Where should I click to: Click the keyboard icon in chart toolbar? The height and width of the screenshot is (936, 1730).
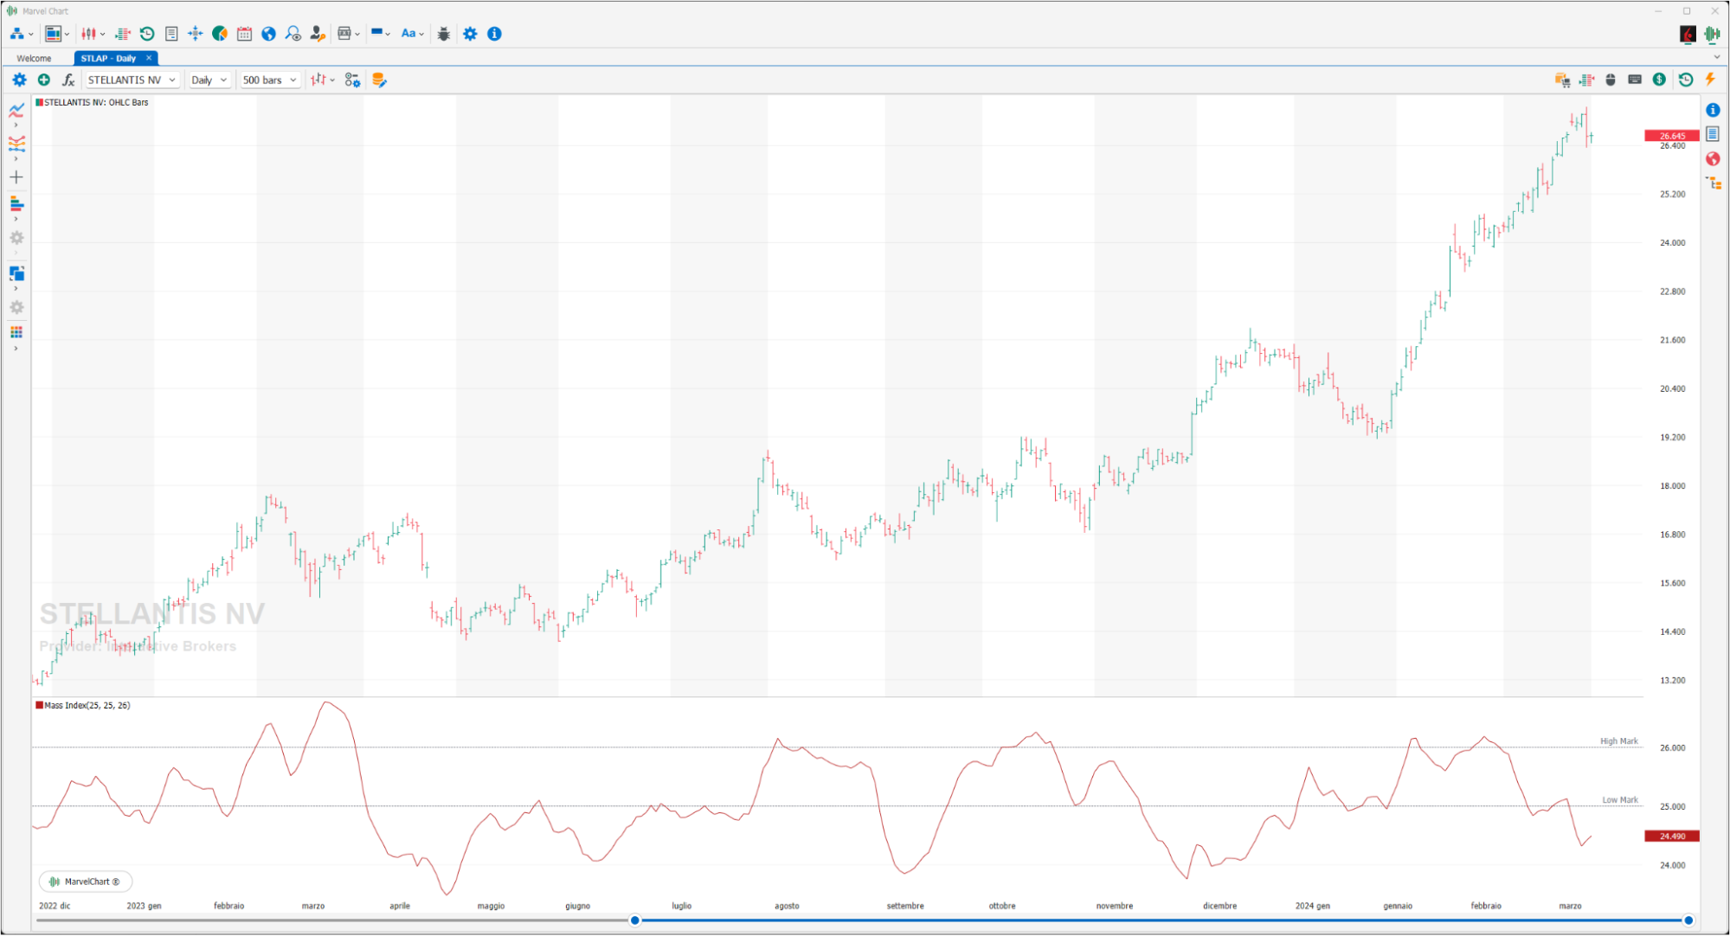pos(1635,80)
